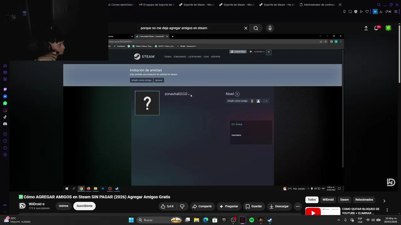The height and width of the screenshot is (225, 401).
Task: Click browser downloads icon in toolbar
Action: pyautogui.click(x=381, y=12)
